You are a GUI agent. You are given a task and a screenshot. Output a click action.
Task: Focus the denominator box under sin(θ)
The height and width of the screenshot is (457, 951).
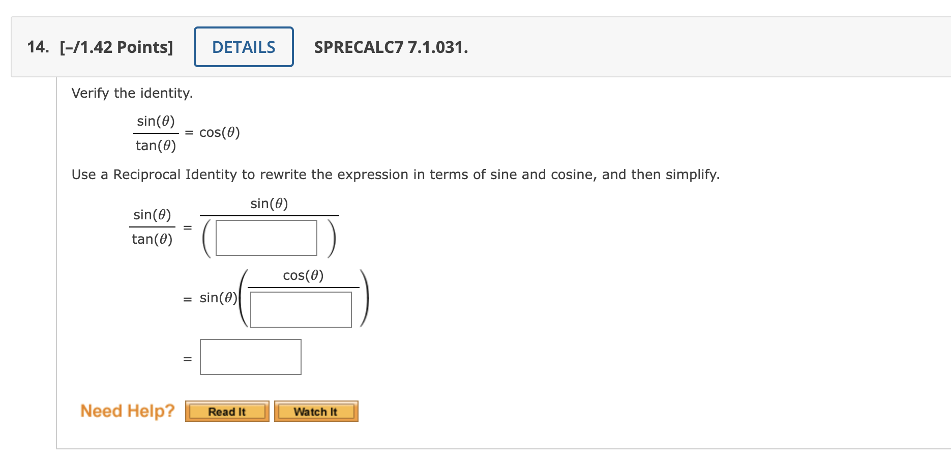[x=266, y=238]
